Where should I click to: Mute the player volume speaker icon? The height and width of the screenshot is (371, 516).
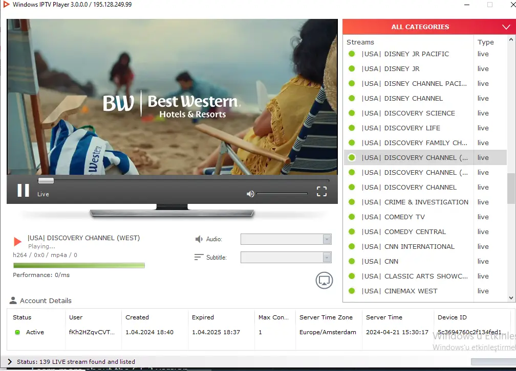pyautogui.click(x=250, y=194)
